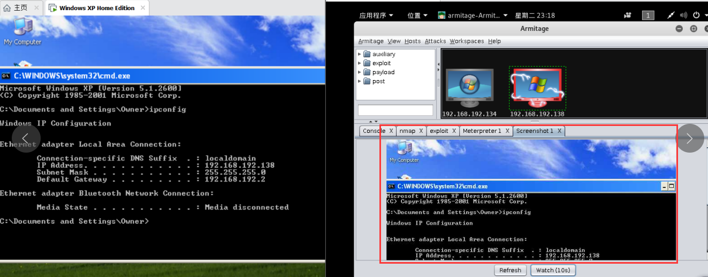708x277 pixels.
Task: Click the captured screenshot image in Armitage
Action: (531, 200)
